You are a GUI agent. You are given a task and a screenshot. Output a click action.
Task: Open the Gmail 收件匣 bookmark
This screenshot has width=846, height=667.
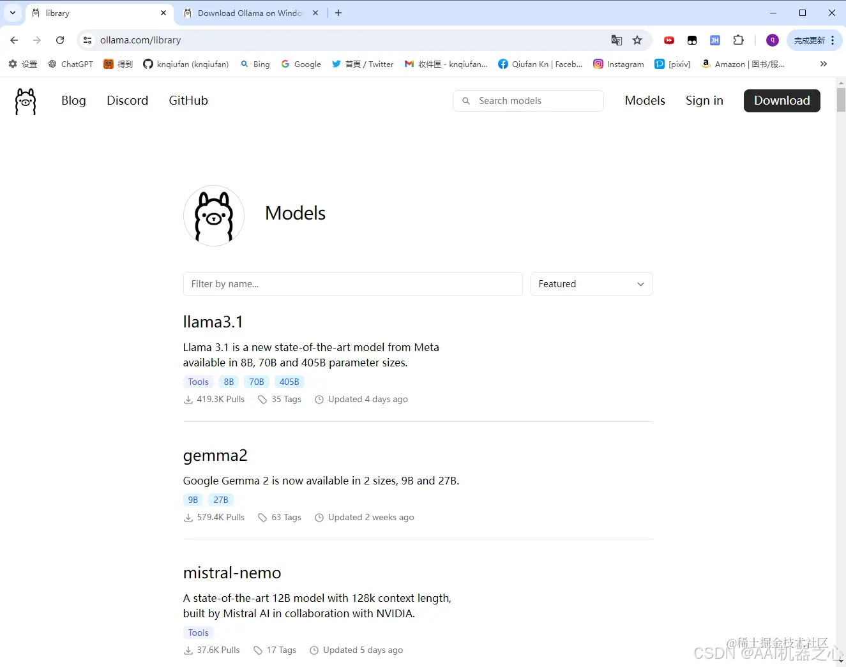click(446, 64)
